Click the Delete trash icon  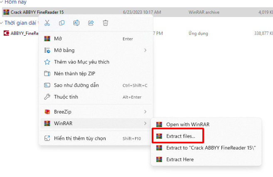(105, 23)
